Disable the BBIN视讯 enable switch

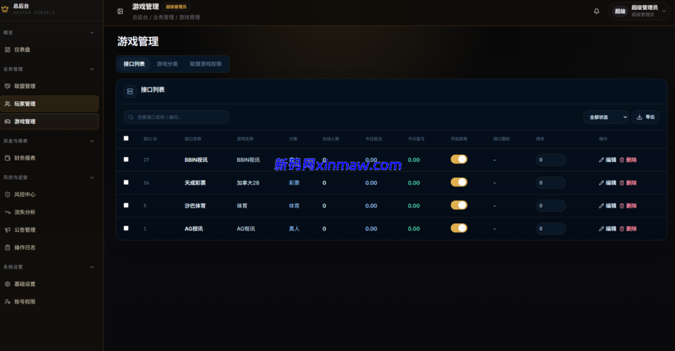(x=459, y=159)
